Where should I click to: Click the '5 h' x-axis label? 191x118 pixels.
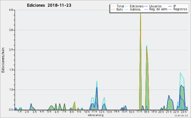[49, 112]
